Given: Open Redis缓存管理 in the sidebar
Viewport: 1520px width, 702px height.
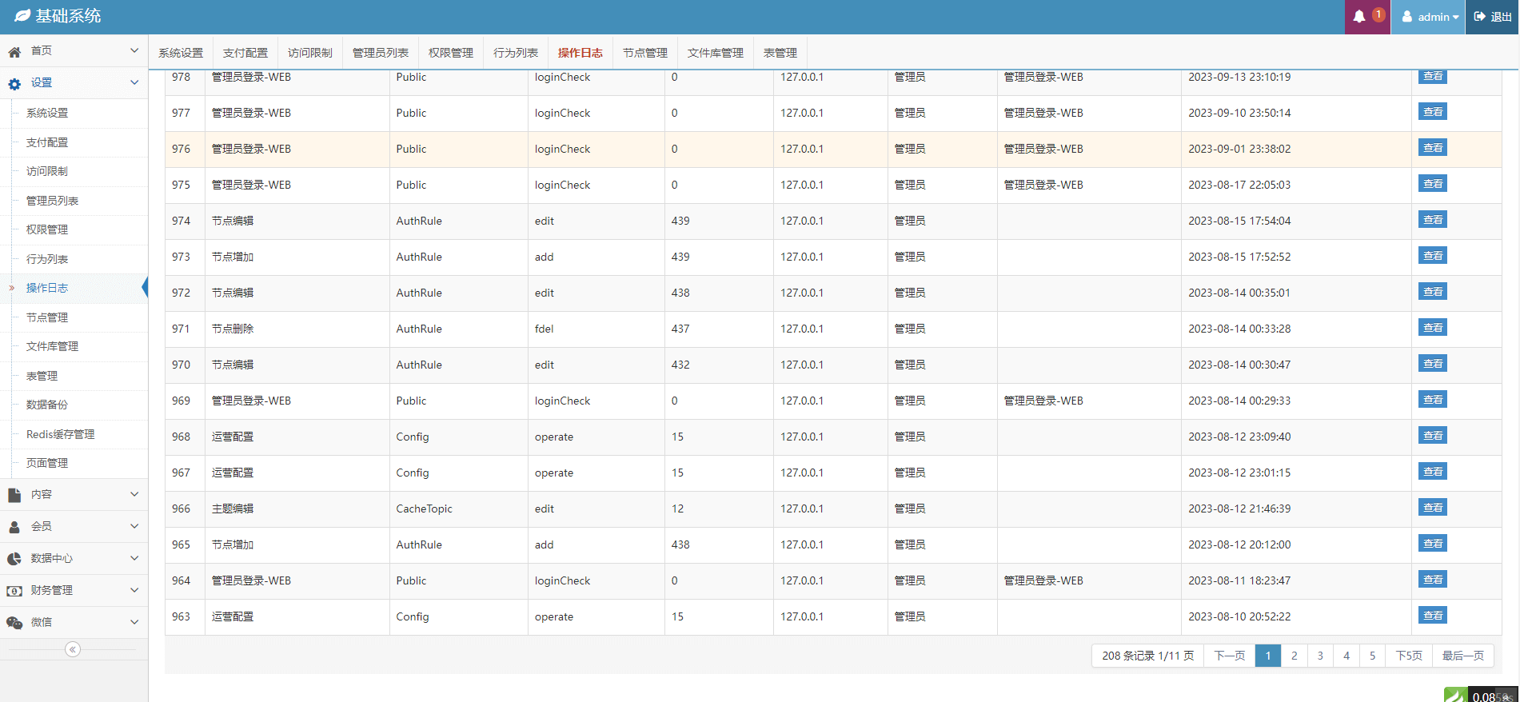Looking at the screenshot, I should [x=60, y=434].
